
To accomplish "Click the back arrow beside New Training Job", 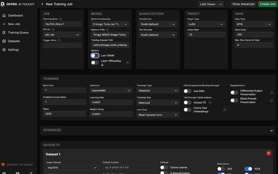I will 42,4.
